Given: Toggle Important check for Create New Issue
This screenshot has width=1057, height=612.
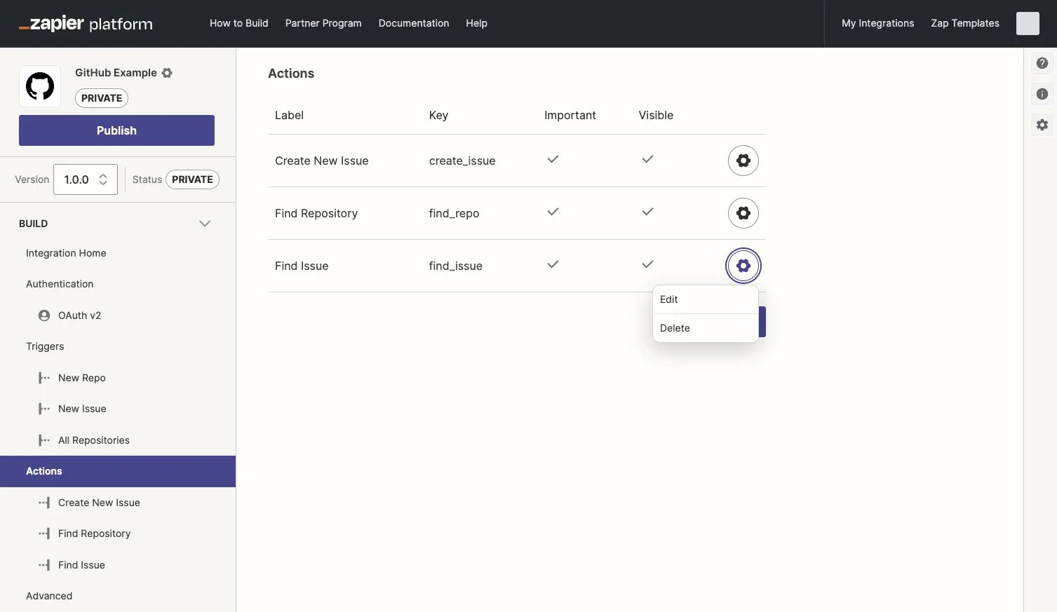Looking at the screenshot, I should click(x=553, y=159).
